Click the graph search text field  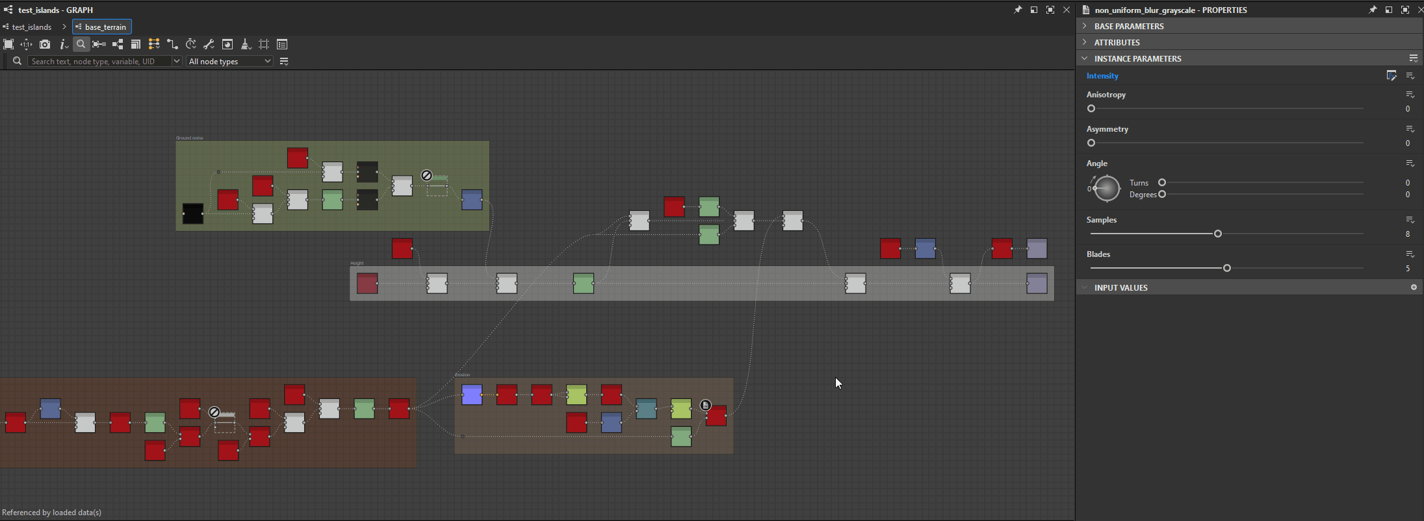pyautogui.click(x=99, y=61)
